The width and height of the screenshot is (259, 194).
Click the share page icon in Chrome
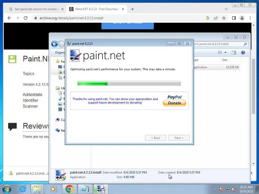[216, 18]
